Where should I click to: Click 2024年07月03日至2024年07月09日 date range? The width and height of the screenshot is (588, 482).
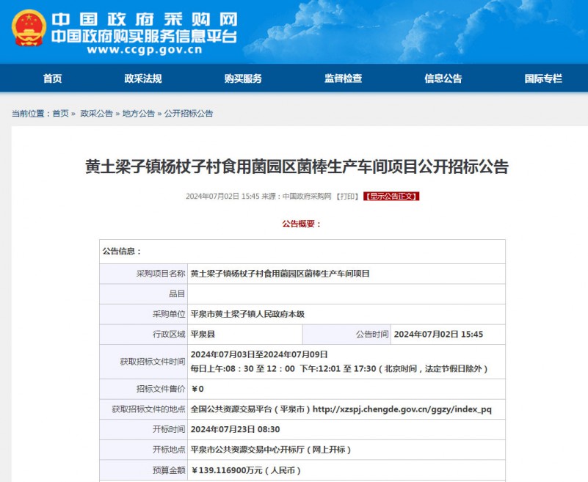tap(259, 354)
